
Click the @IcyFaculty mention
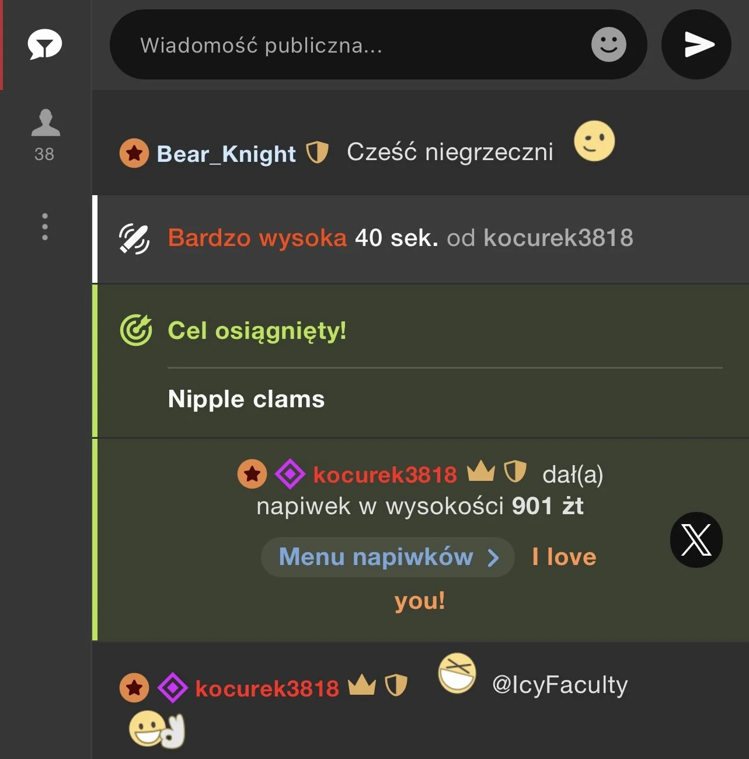pyautogui.click(x=560, y=684)
